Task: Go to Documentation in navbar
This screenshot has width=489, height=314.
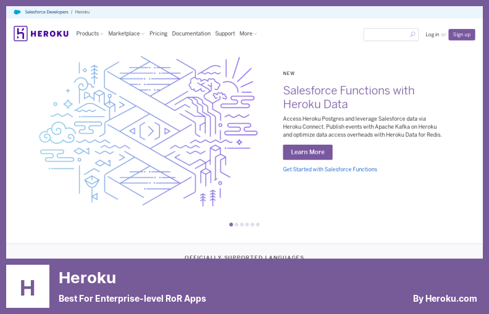Action: click(191, 34)
